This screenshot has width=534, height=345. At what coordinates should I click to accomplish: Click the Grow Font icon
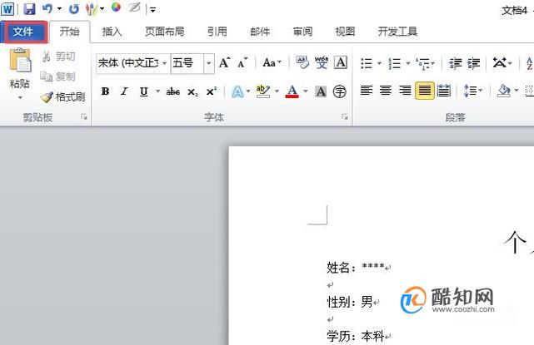224,63
